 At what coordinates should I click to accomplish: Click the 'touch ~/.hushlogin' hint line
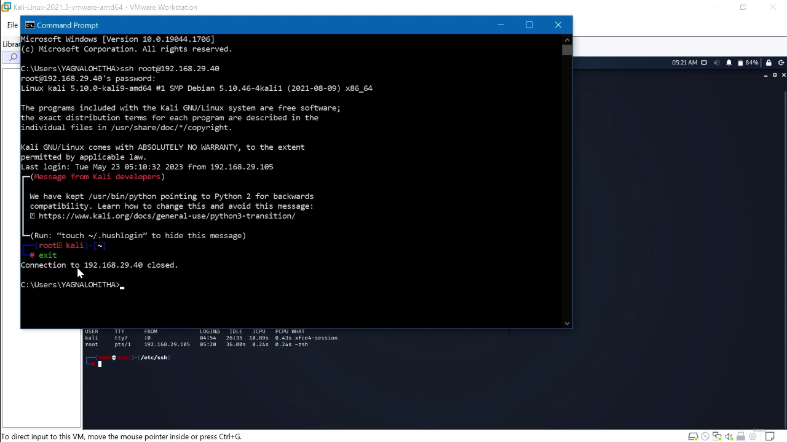click(x=138, y=236)
